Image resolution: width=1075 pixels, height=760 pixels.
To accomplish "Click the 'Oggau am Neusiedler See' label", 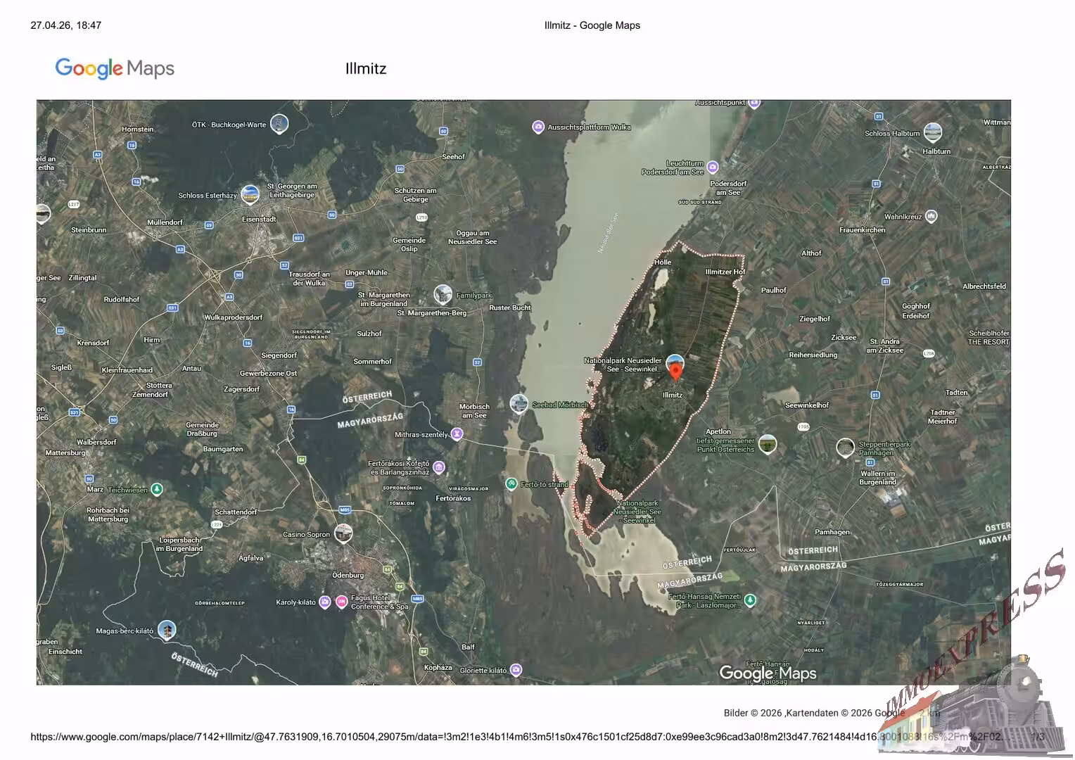I will 473,237.
